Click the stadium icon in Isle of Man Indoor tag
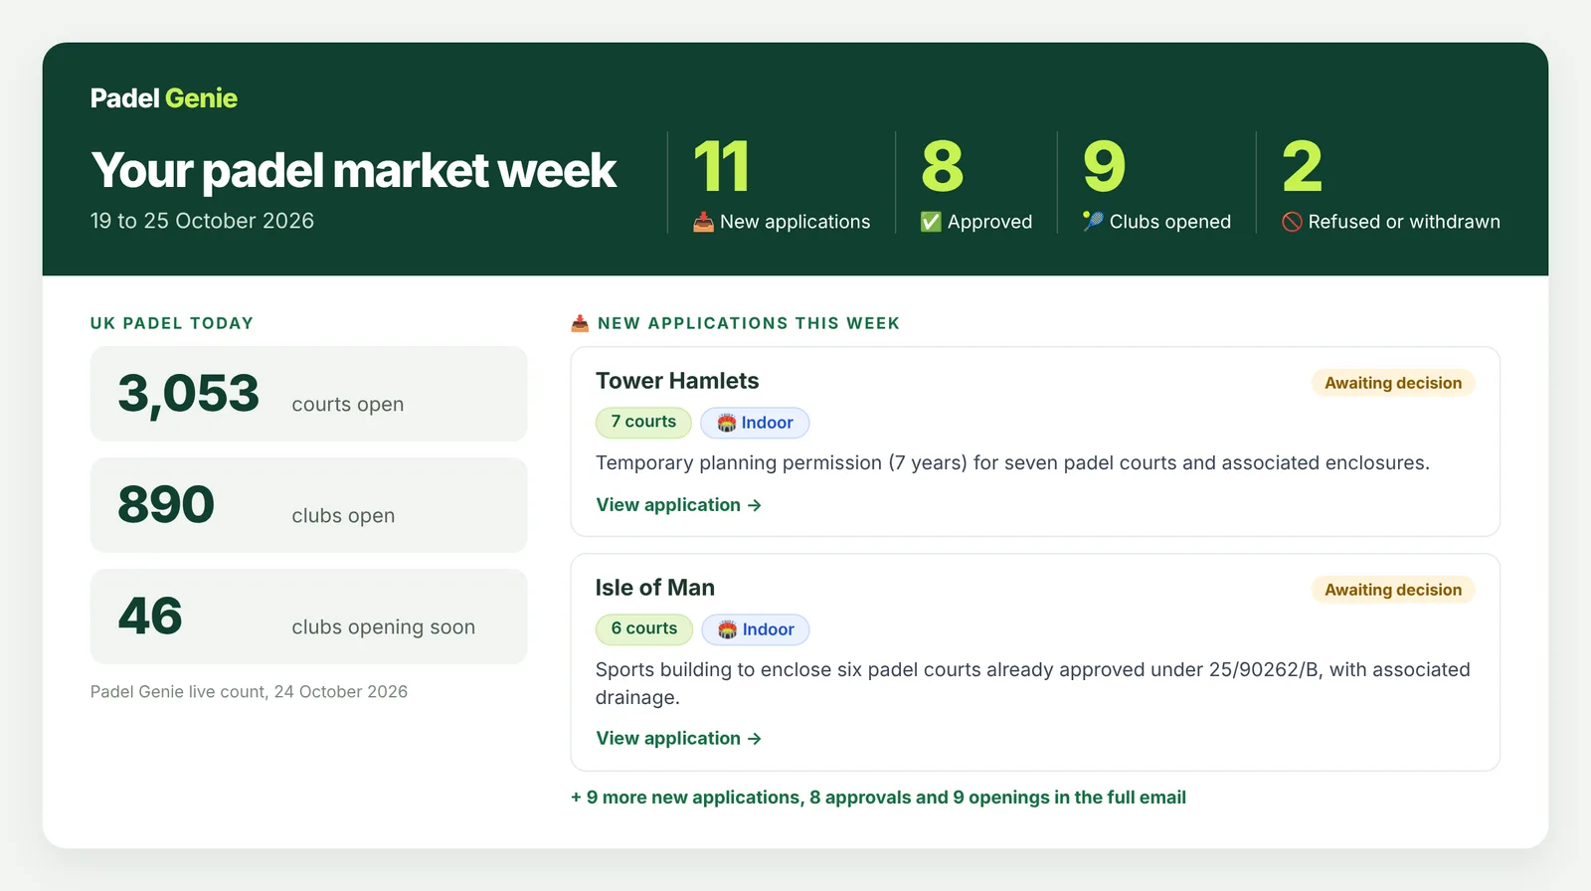 (x=728, y=629)
